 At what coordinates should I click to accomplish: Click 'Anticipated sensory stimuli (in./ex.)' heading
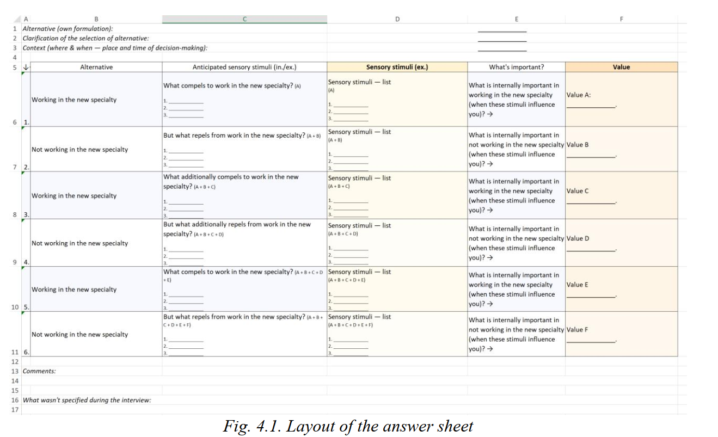point(244,67)
